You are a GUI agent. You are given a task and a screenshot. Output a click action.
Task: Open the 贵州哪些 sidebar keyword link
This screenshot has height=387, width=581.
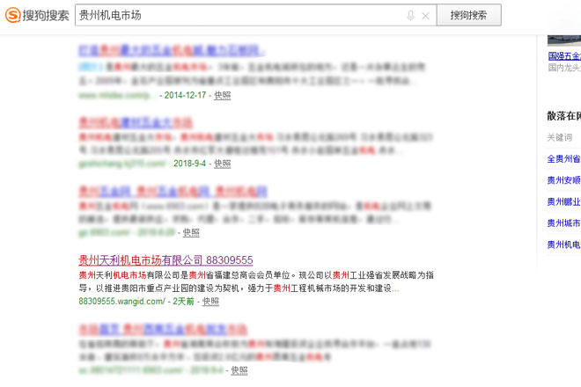[564, 201]
